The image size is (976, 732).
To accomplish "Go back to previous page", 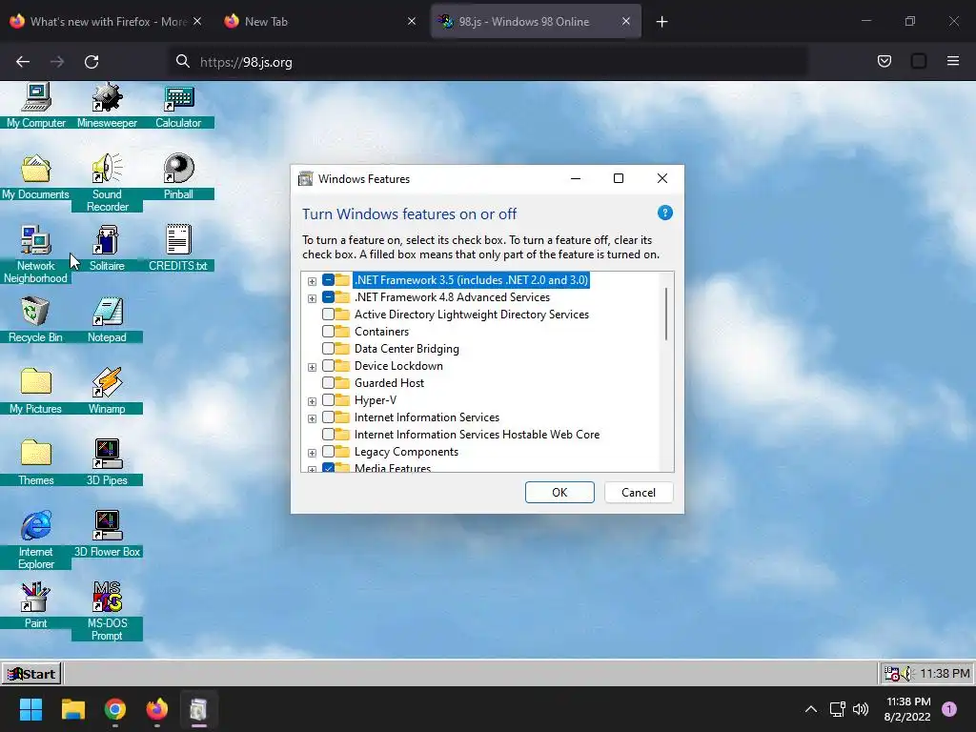I will [23, 62].
